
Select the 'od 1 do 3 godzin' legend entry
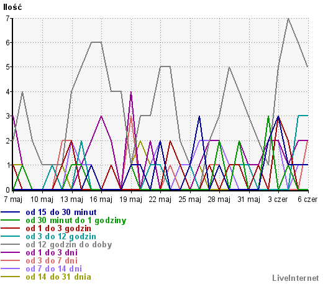point(58,229)
